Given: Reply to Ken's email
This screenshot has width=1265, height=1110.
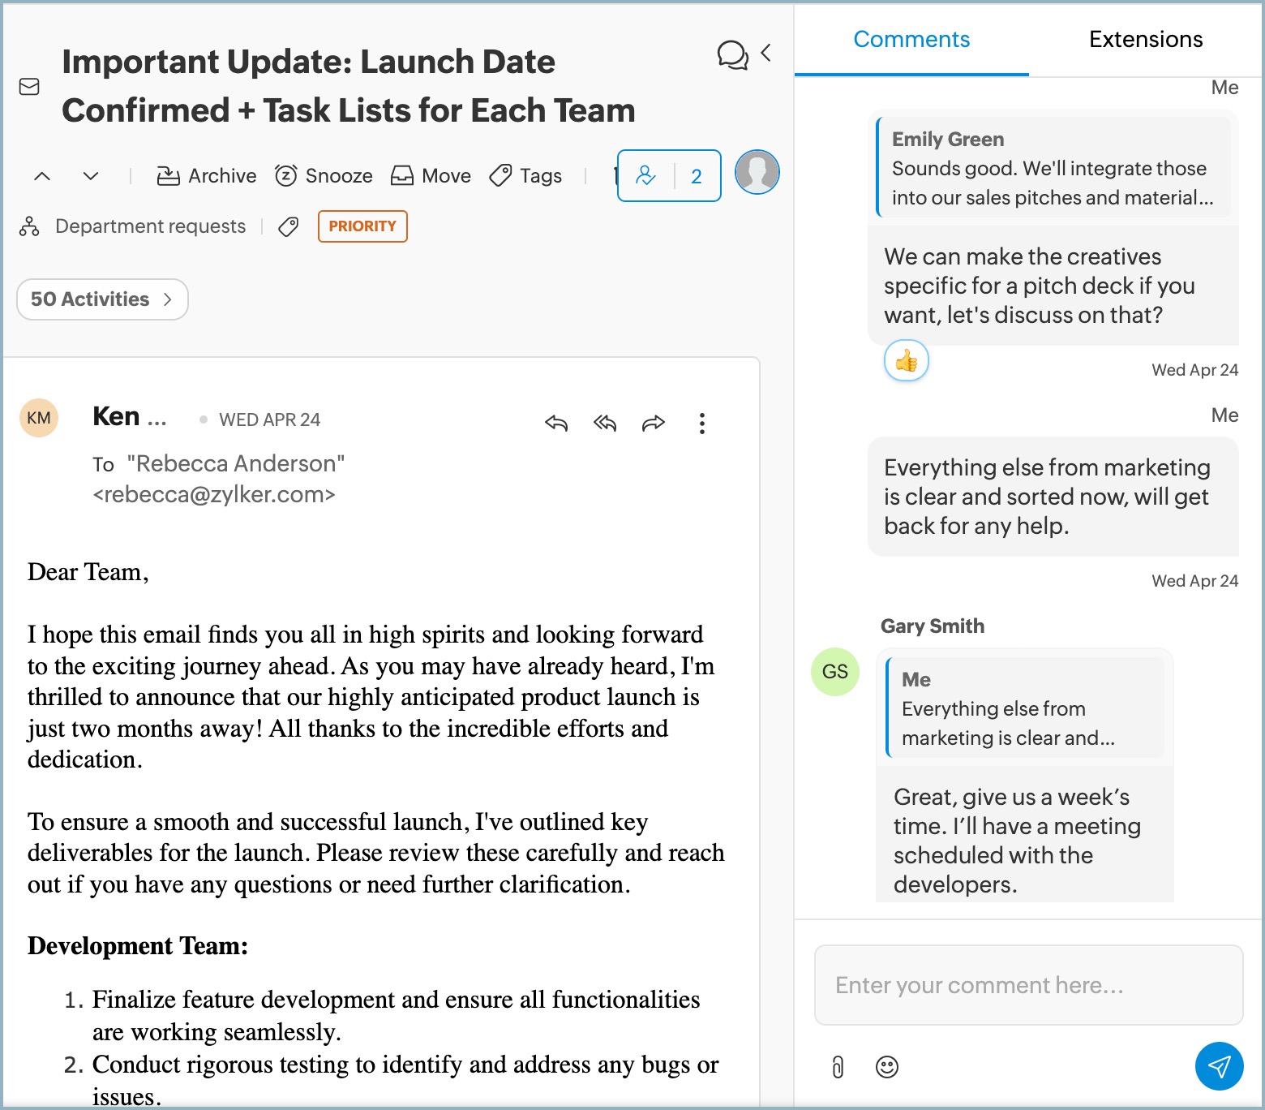Looking at the screenshot, I should click(x=556, y=423).
